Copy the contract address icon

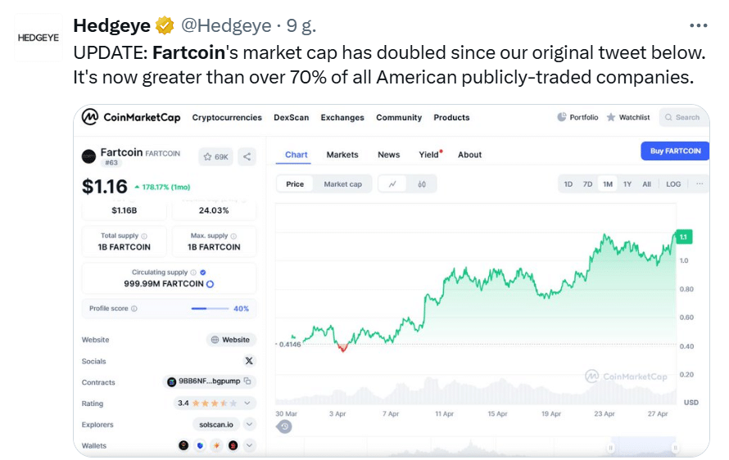click(x=248, y=381)
